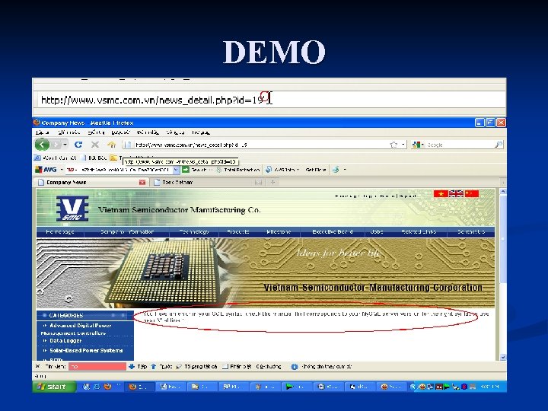The width and height of the screenshot is (548, 411).
Task: Open the address bar dropdown arrow
Action: pyautogui.click(x=403, y=145)
